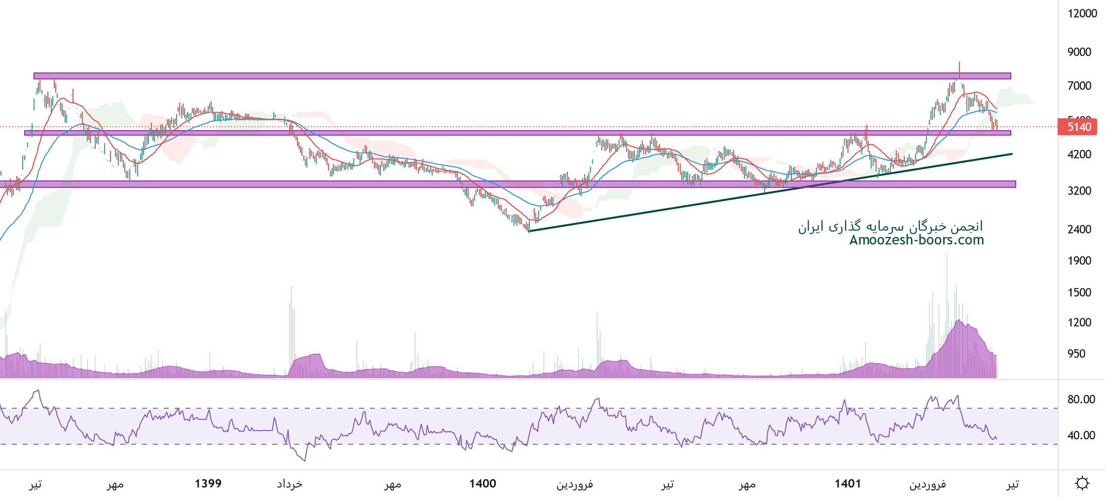The width and height of the screenshot is (1105, 497).
Task: Click the 80.00 level on RSI axis
Action: pos(1081,399)
